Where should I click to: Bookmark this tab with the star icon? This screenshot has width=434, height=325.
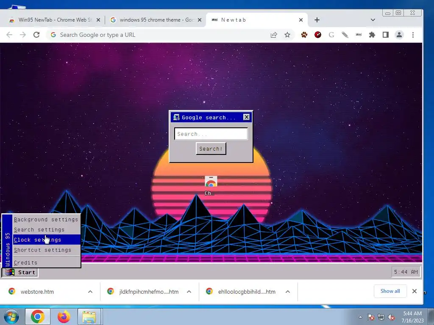click(287, 35)
